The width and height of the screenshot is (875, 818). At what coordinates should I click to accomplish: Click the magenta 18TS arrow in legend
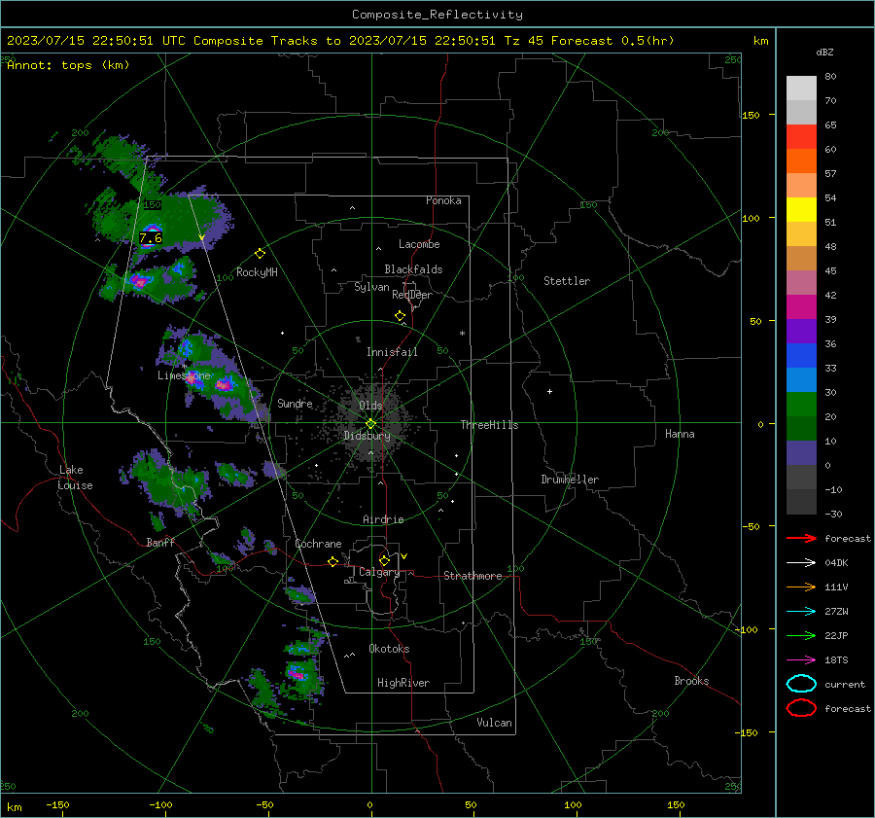click(801, 660)
